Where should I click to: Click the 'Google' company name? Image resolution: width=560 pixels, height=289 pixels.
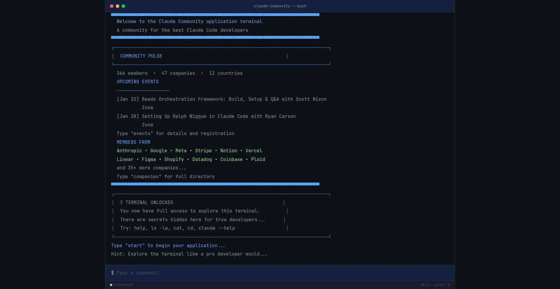159,151
